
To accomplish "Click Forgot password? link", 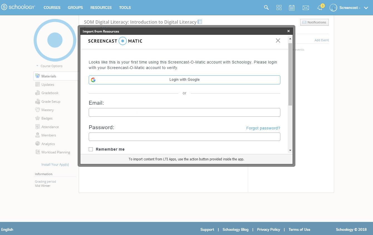I will click(263, 128).
